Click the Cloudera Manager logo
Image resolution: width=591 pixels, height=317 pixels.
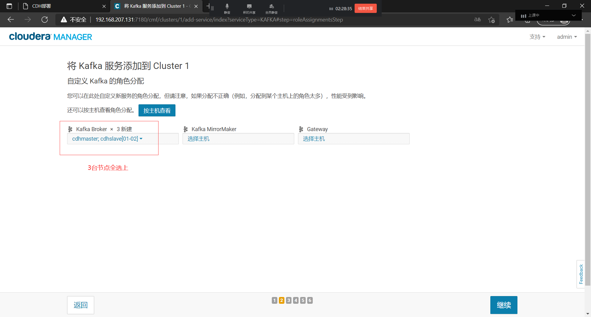pyautogui.click(x=50, y=37)
